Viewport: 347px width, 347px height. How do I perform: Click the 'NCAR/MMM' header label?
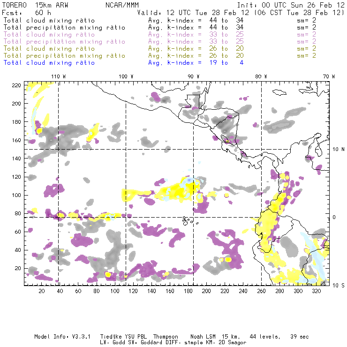[x=122, y=5]
